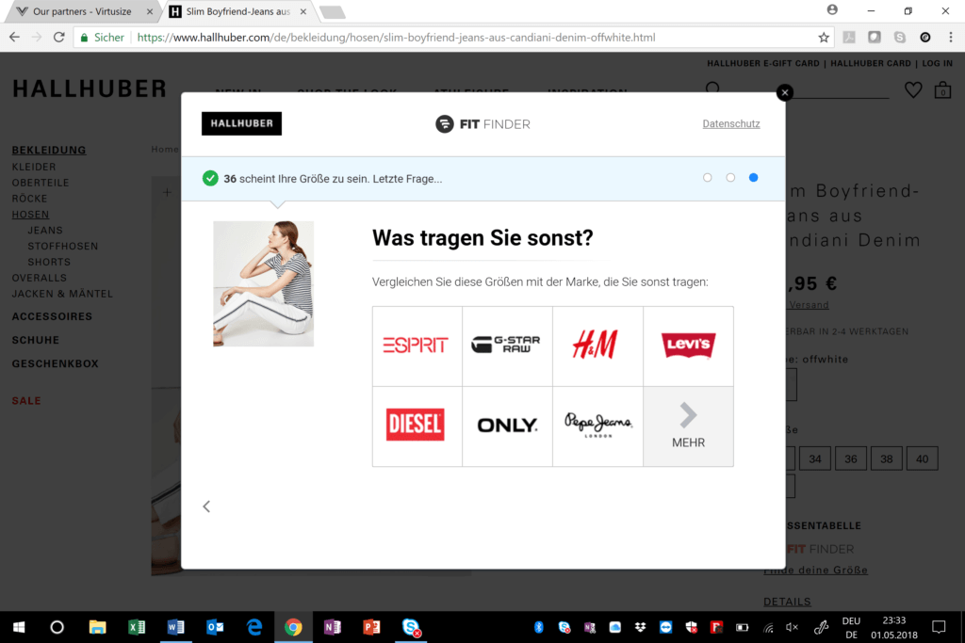Switch to Slim Boyfriend-Jeans tab
965x643 pixels.
pyautogui.click(x=237, y=11)
